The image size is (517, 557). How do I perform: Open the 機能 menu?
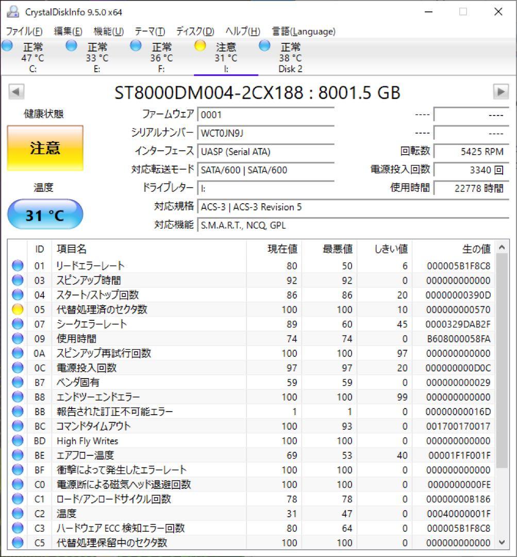108,31
